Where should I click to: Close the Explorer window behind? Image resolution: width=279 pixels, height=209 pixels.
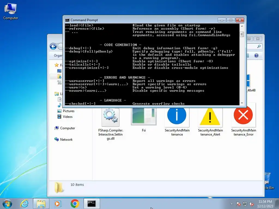[x=258, y=39]
